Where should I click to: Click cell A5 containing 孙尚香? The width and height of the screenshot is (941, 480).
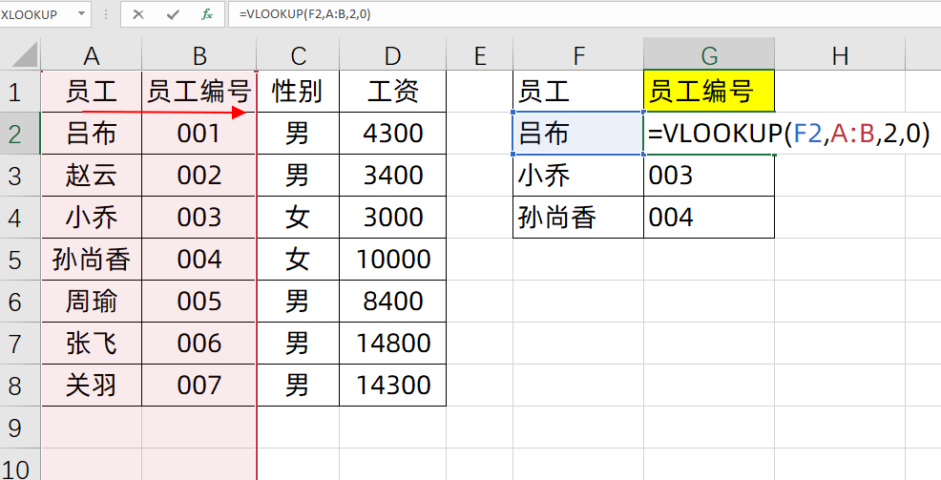(x=92, y=260)
